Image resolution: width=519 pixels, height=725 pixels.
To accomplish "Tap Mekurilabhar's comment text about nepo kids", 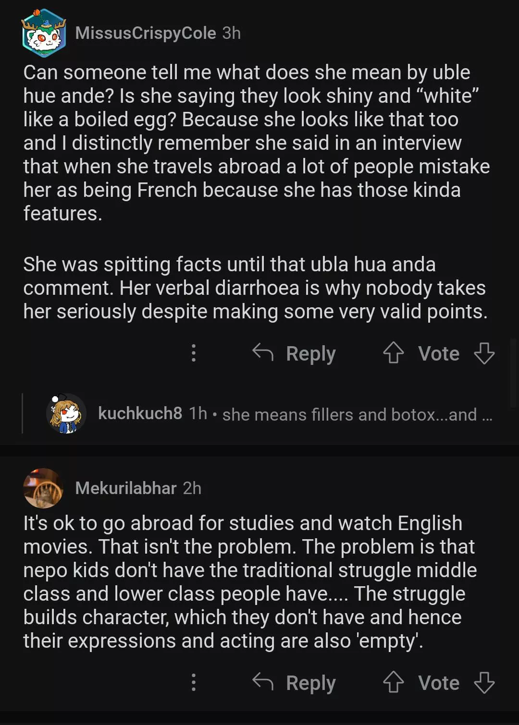I will tap(250, 582).
